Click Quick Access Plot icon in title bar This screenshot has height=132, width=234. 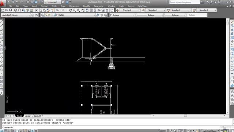pos(28,2)
